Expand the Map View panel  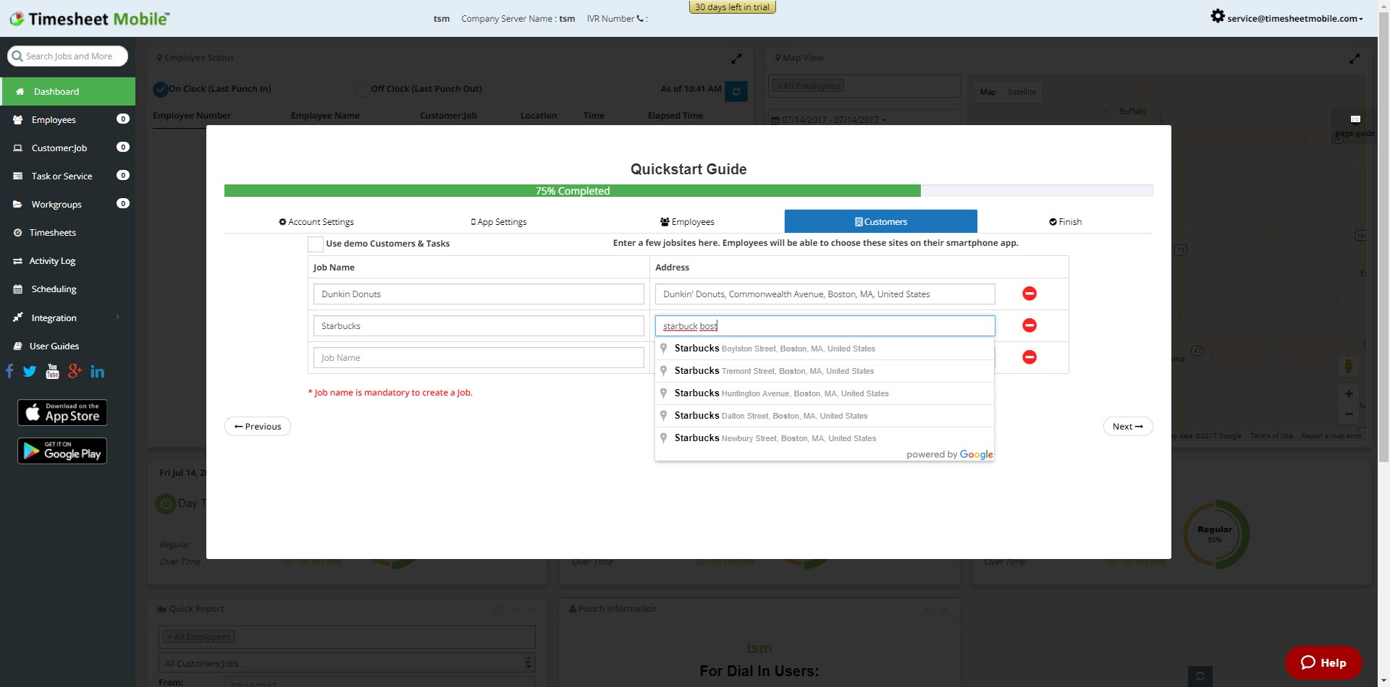pos(1355,59)
